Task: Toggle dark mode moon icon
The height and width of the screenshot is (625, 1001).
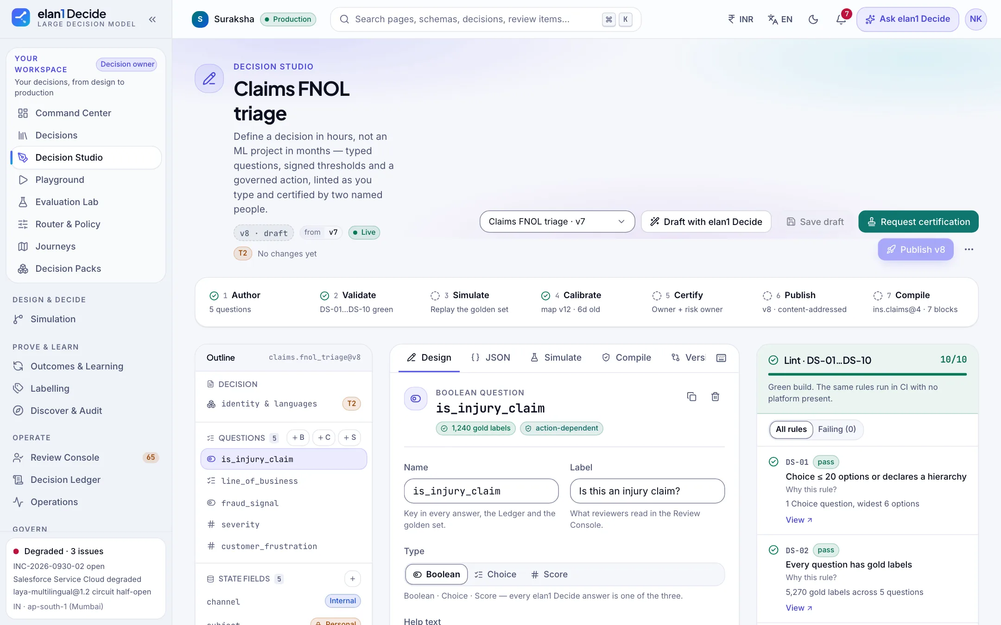Action: click(813, 19)
